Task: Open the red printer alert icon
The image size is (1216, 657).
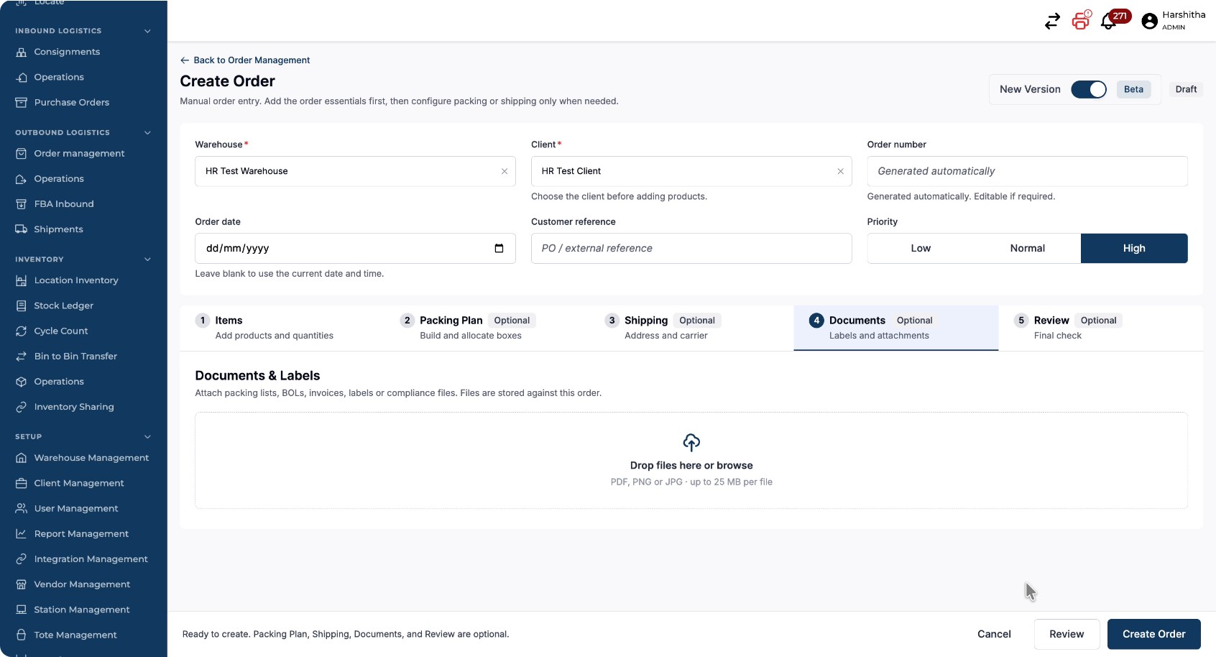Action: point(1081,21)
